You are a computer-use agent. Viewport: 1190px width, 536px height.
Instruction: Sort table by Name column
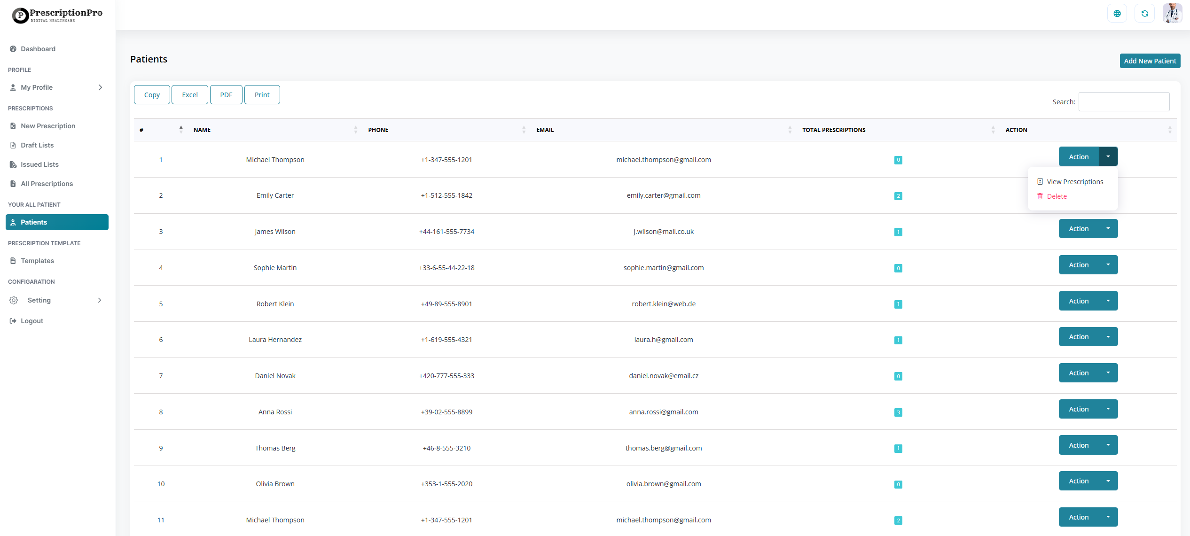(202, 130)
